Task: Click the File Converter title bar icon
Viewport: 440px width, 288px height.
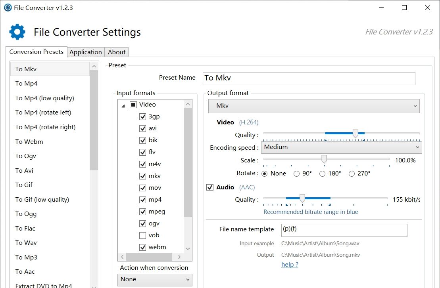Action: point(8,8)
